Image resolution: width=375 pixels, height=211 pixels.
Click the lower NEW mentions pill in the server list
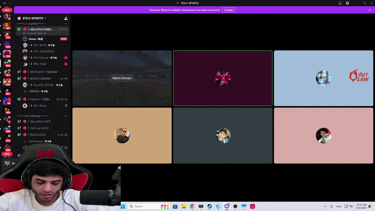(7, 154)
